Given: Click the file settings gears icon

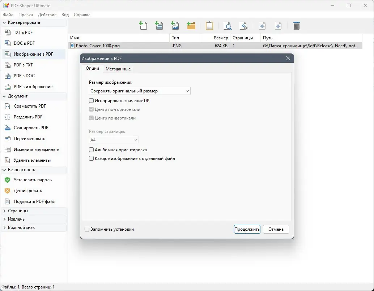Looking at the screenshot, I should (243, 26).
